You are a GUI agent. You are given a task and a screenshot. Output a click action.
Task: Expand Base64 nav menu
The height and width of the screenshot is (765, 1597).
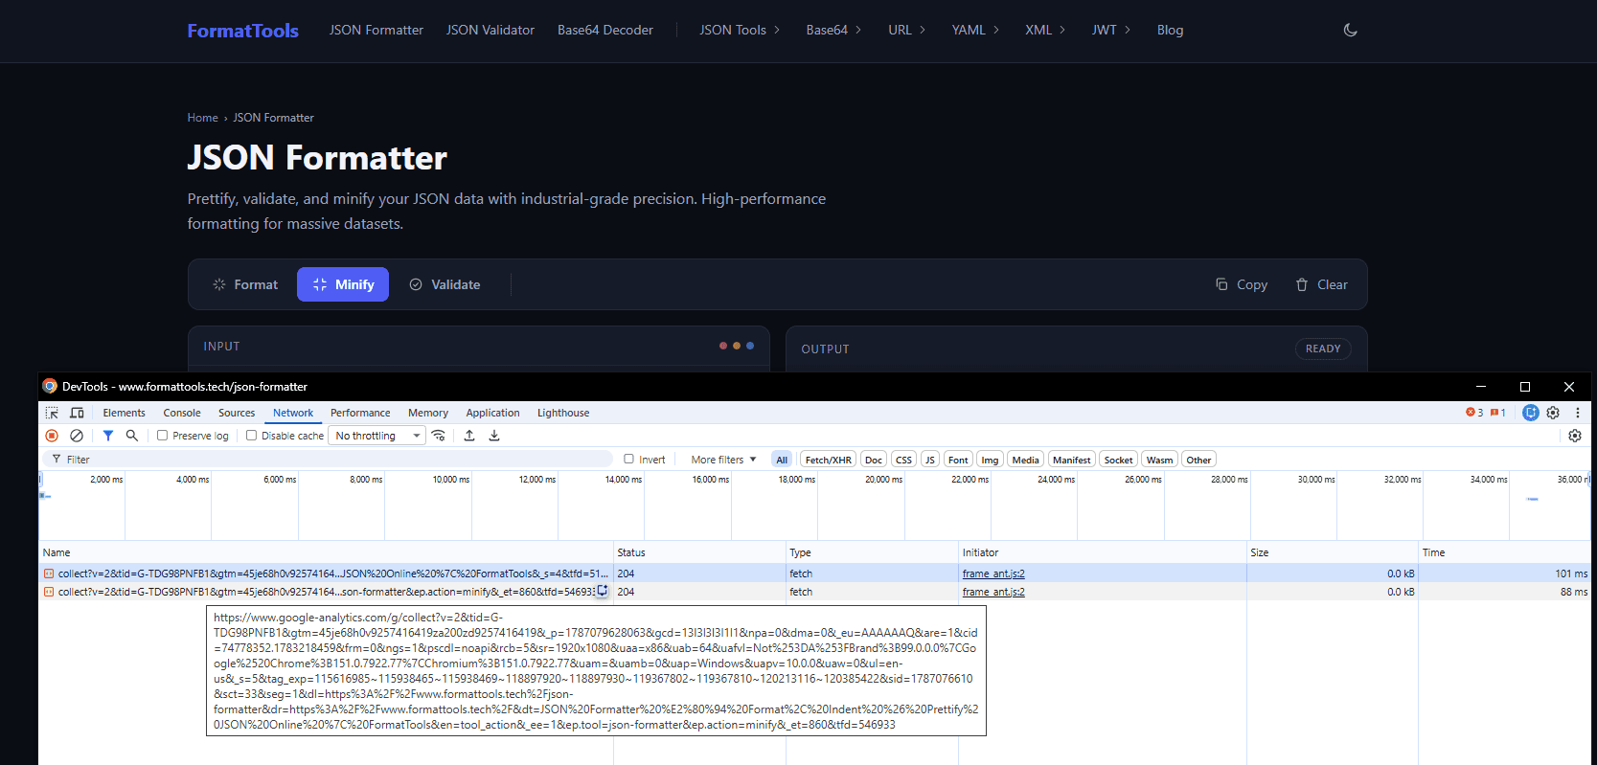tap(833, 30)
